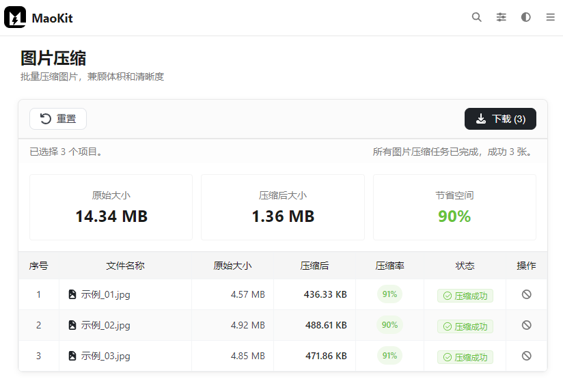Click compressed size 471.86 KB
563x379 pixels.
pos(326,356)
